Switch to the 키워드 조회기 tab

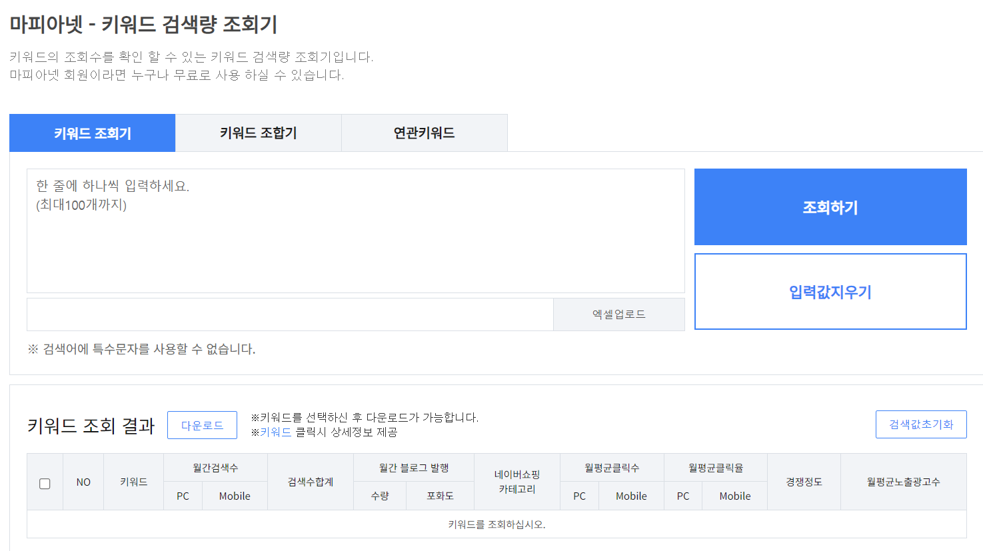pyautogui.click(x=93, y=133)
